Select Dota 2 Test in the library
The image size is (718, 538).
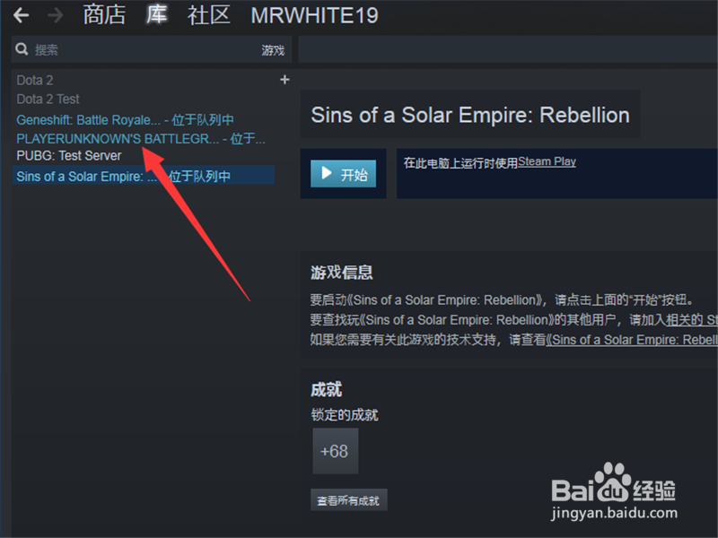click(48, 99)
